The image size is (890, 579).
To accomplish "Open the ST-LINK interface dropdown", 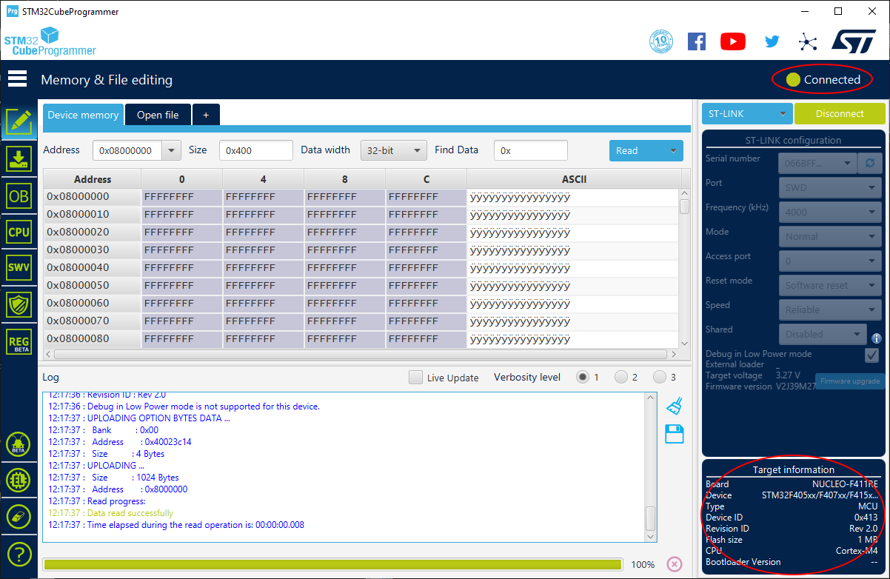I will [746, 114].
